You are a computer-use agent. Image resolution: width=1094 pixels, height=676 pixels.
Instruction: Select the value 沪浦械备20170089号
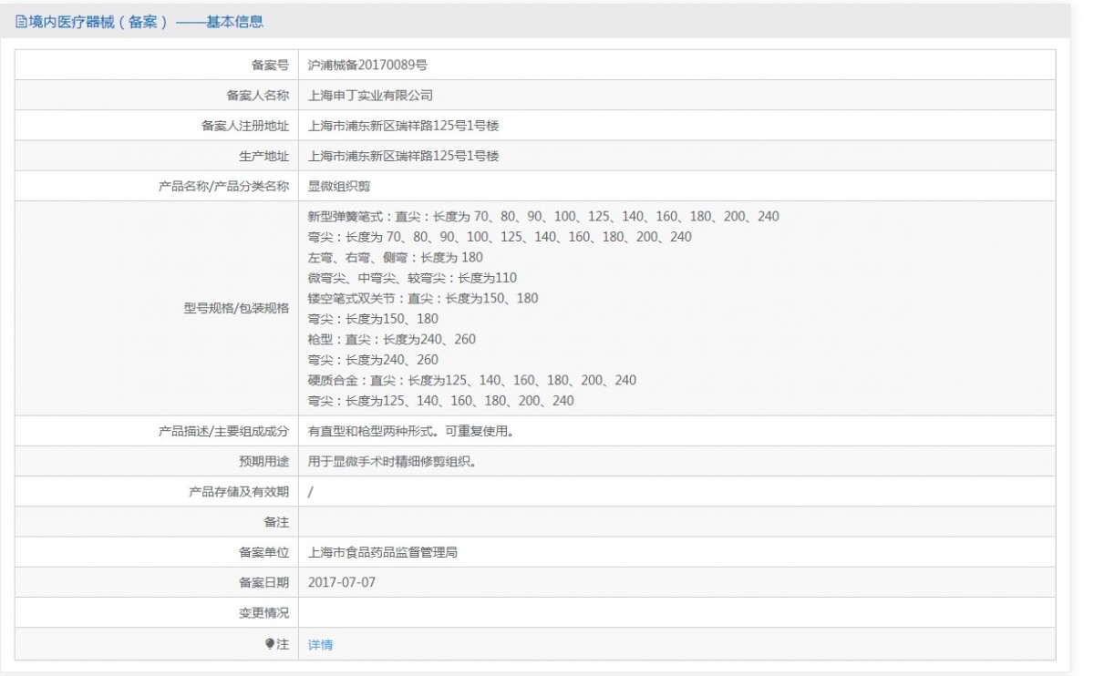click(x=368, y=65)
